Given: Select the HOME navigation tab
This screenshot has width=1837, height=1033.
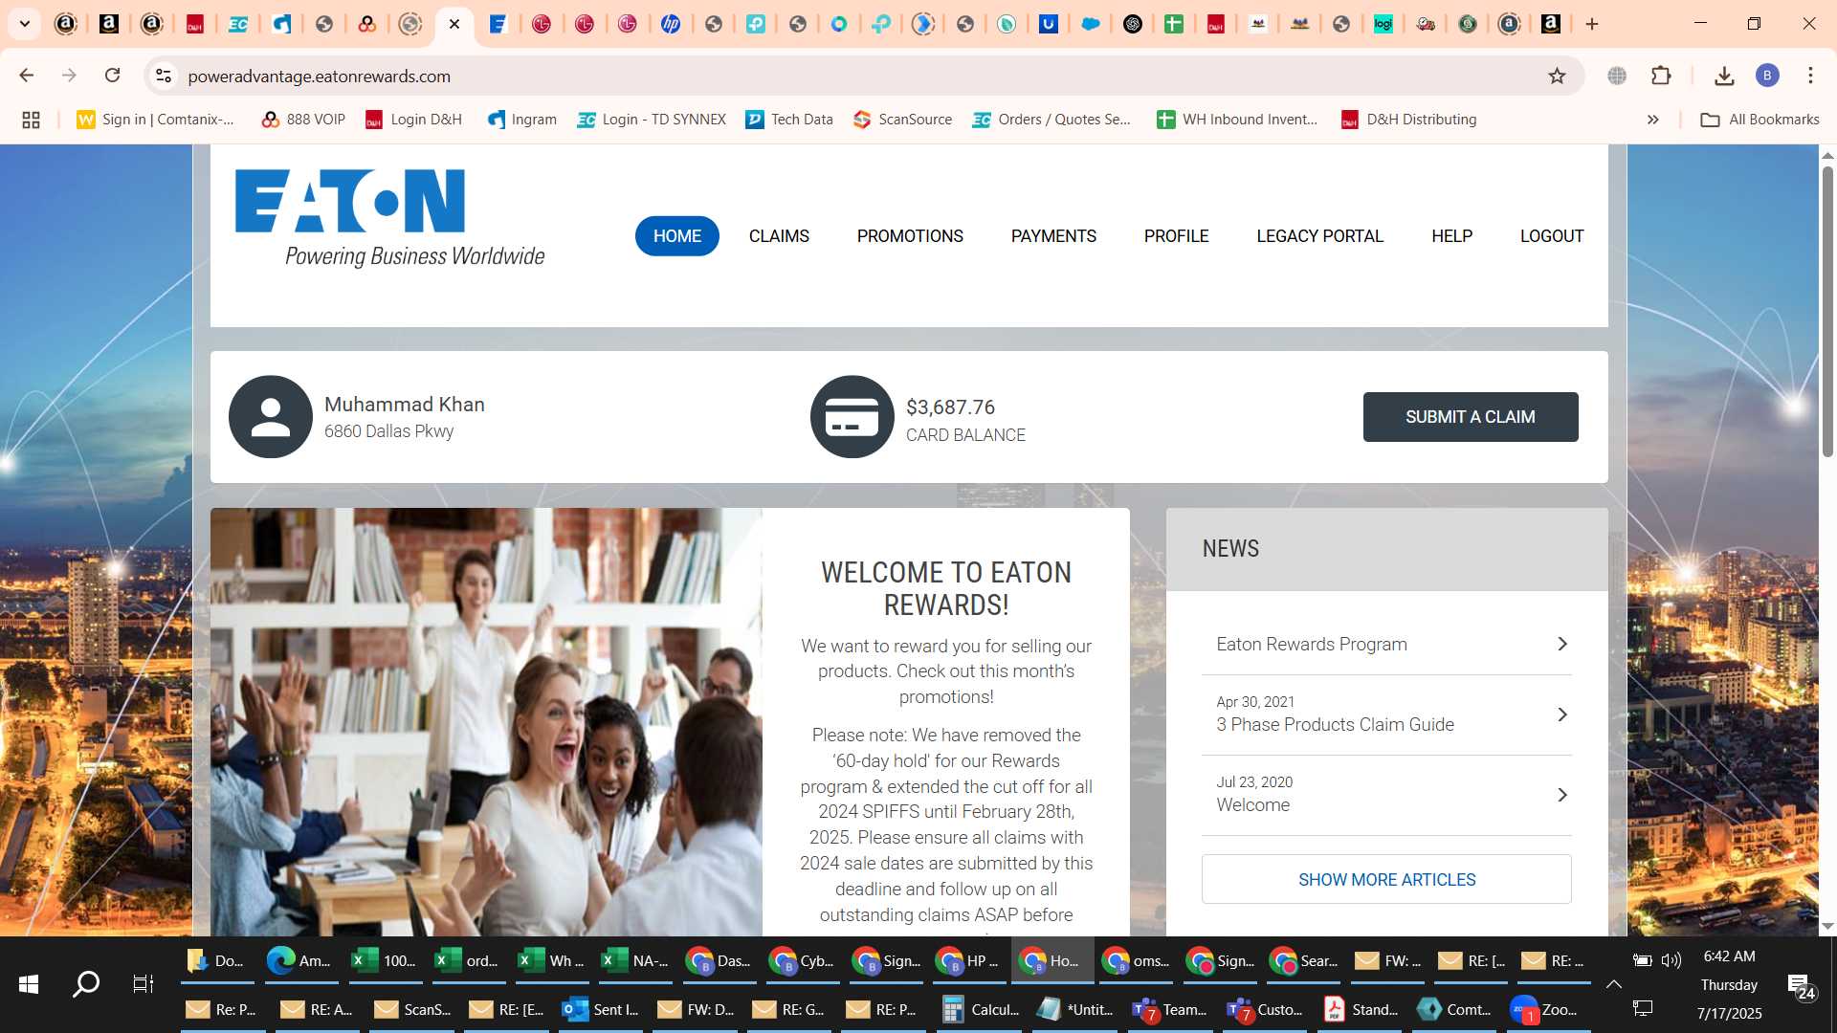Looking at the screenshot, I should [x=677, y=236].
